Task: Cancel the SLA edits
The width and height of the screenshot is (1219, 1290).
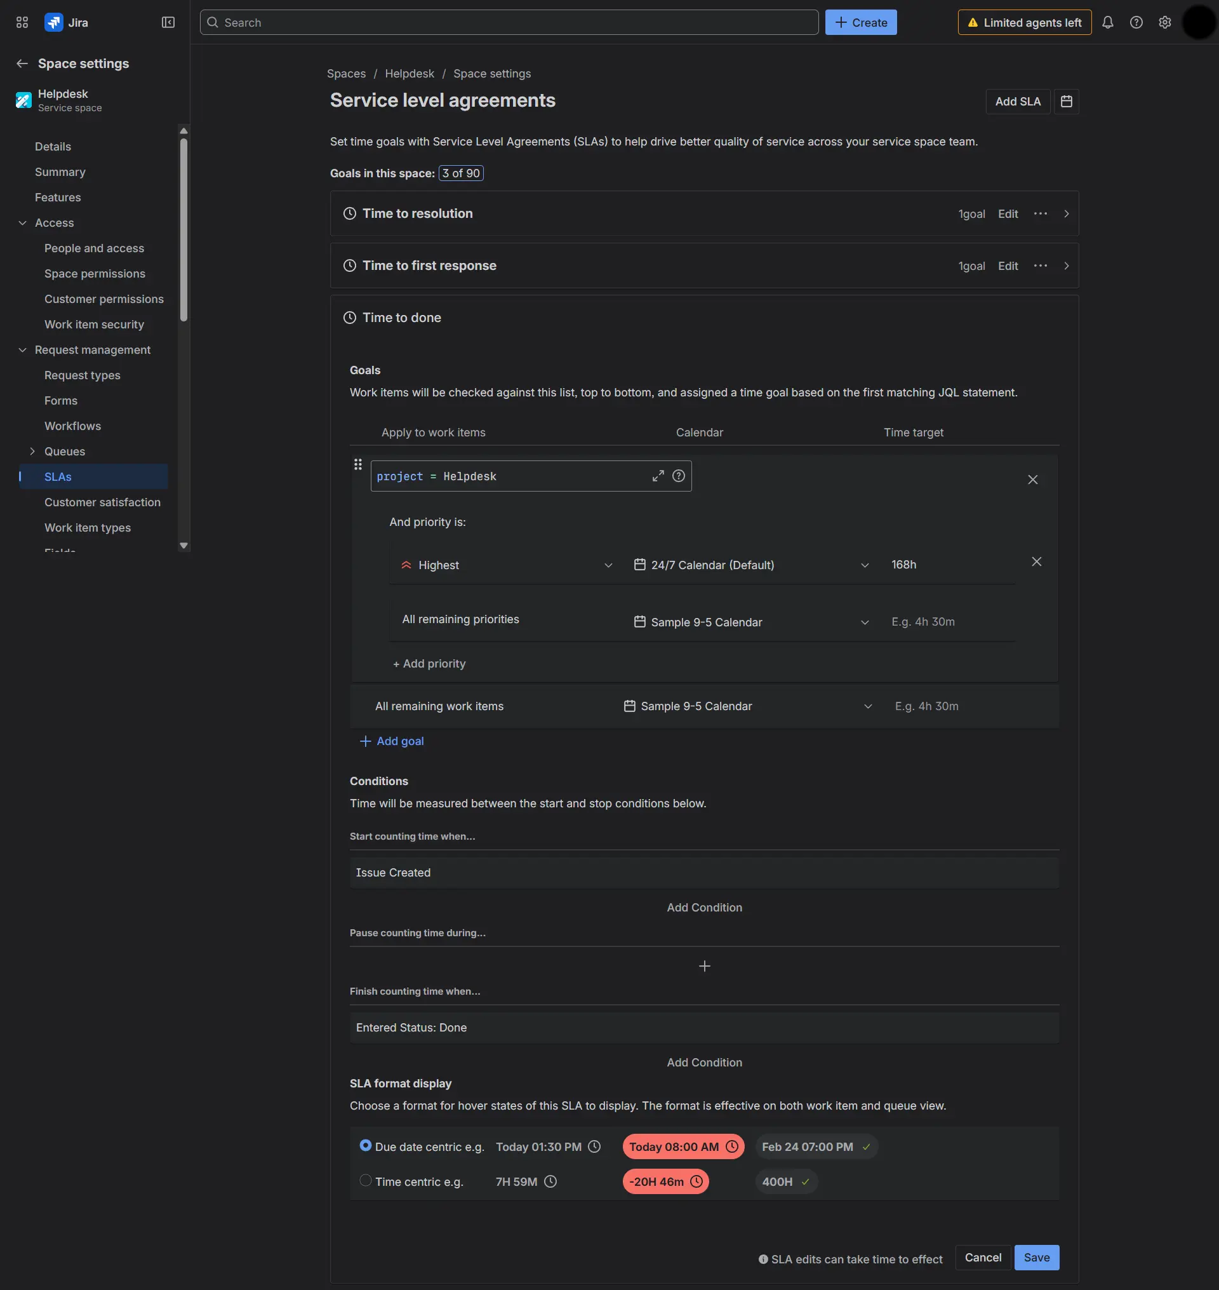Action: (x=982, y=1258)
